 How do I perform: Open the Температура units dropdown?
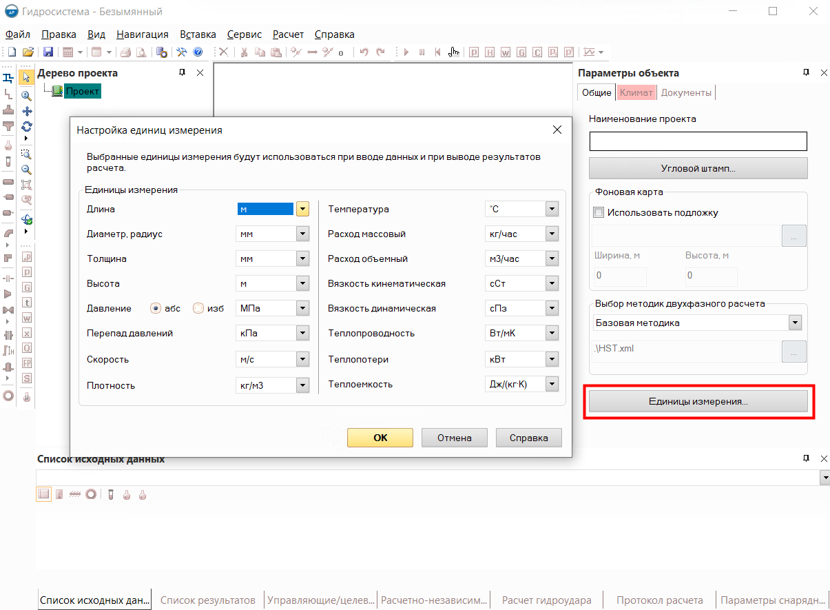[x=552, y=210]
